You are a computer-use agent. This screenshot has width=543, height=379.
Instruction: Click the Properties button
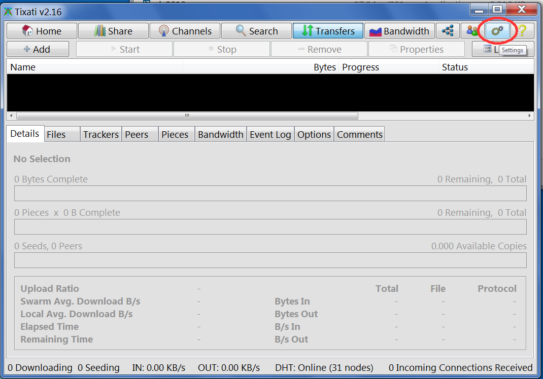[x=417, y=49]
